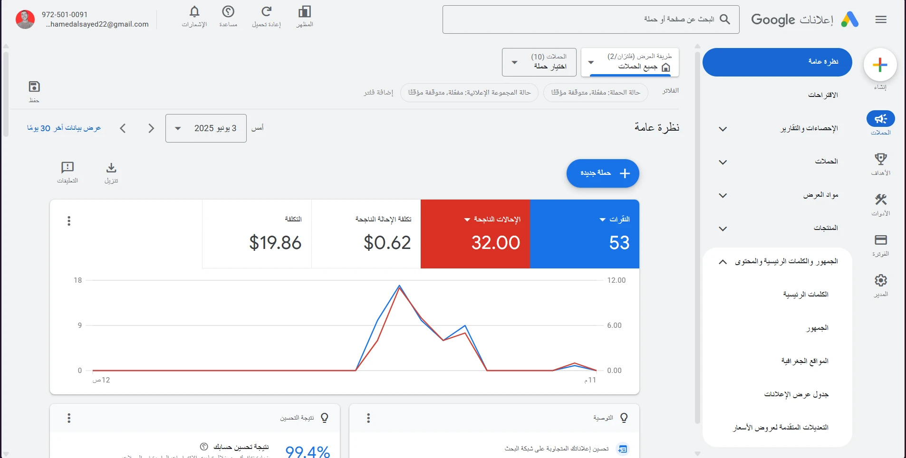Click the عرض بيانات آخر 30 يومًا link
Screen dimensions: 906x458
(64, 128)
